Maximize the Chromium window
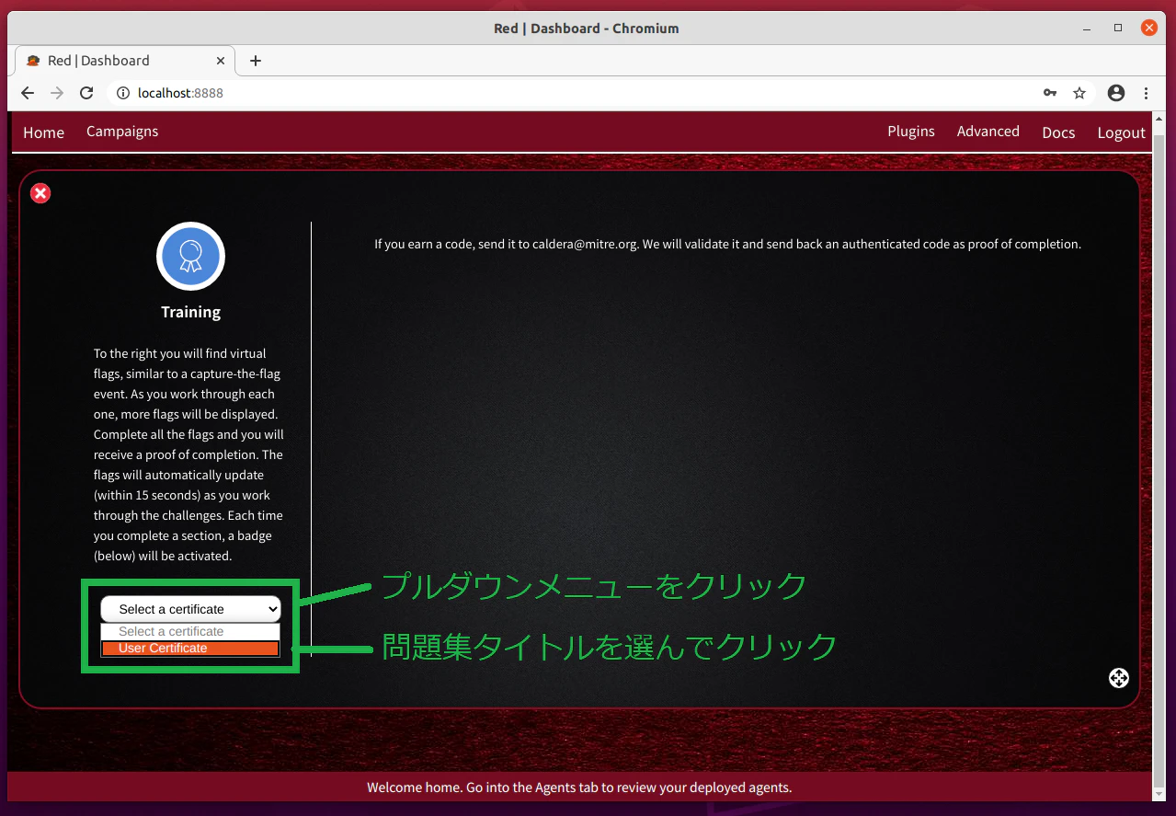 [x=1118, y=28]
